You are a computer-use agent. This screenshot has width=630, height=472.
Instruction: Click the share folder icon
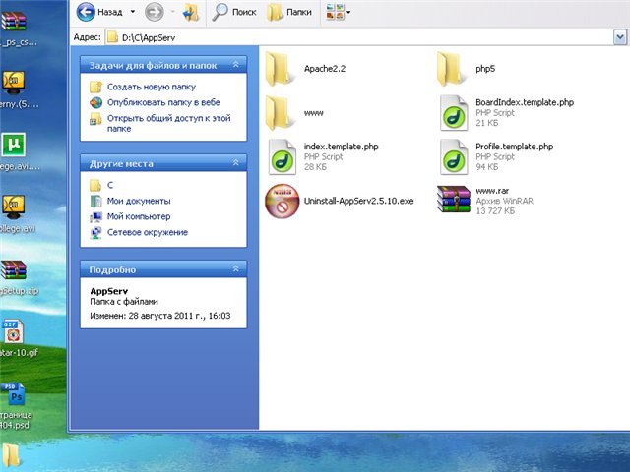pos(95,119)
